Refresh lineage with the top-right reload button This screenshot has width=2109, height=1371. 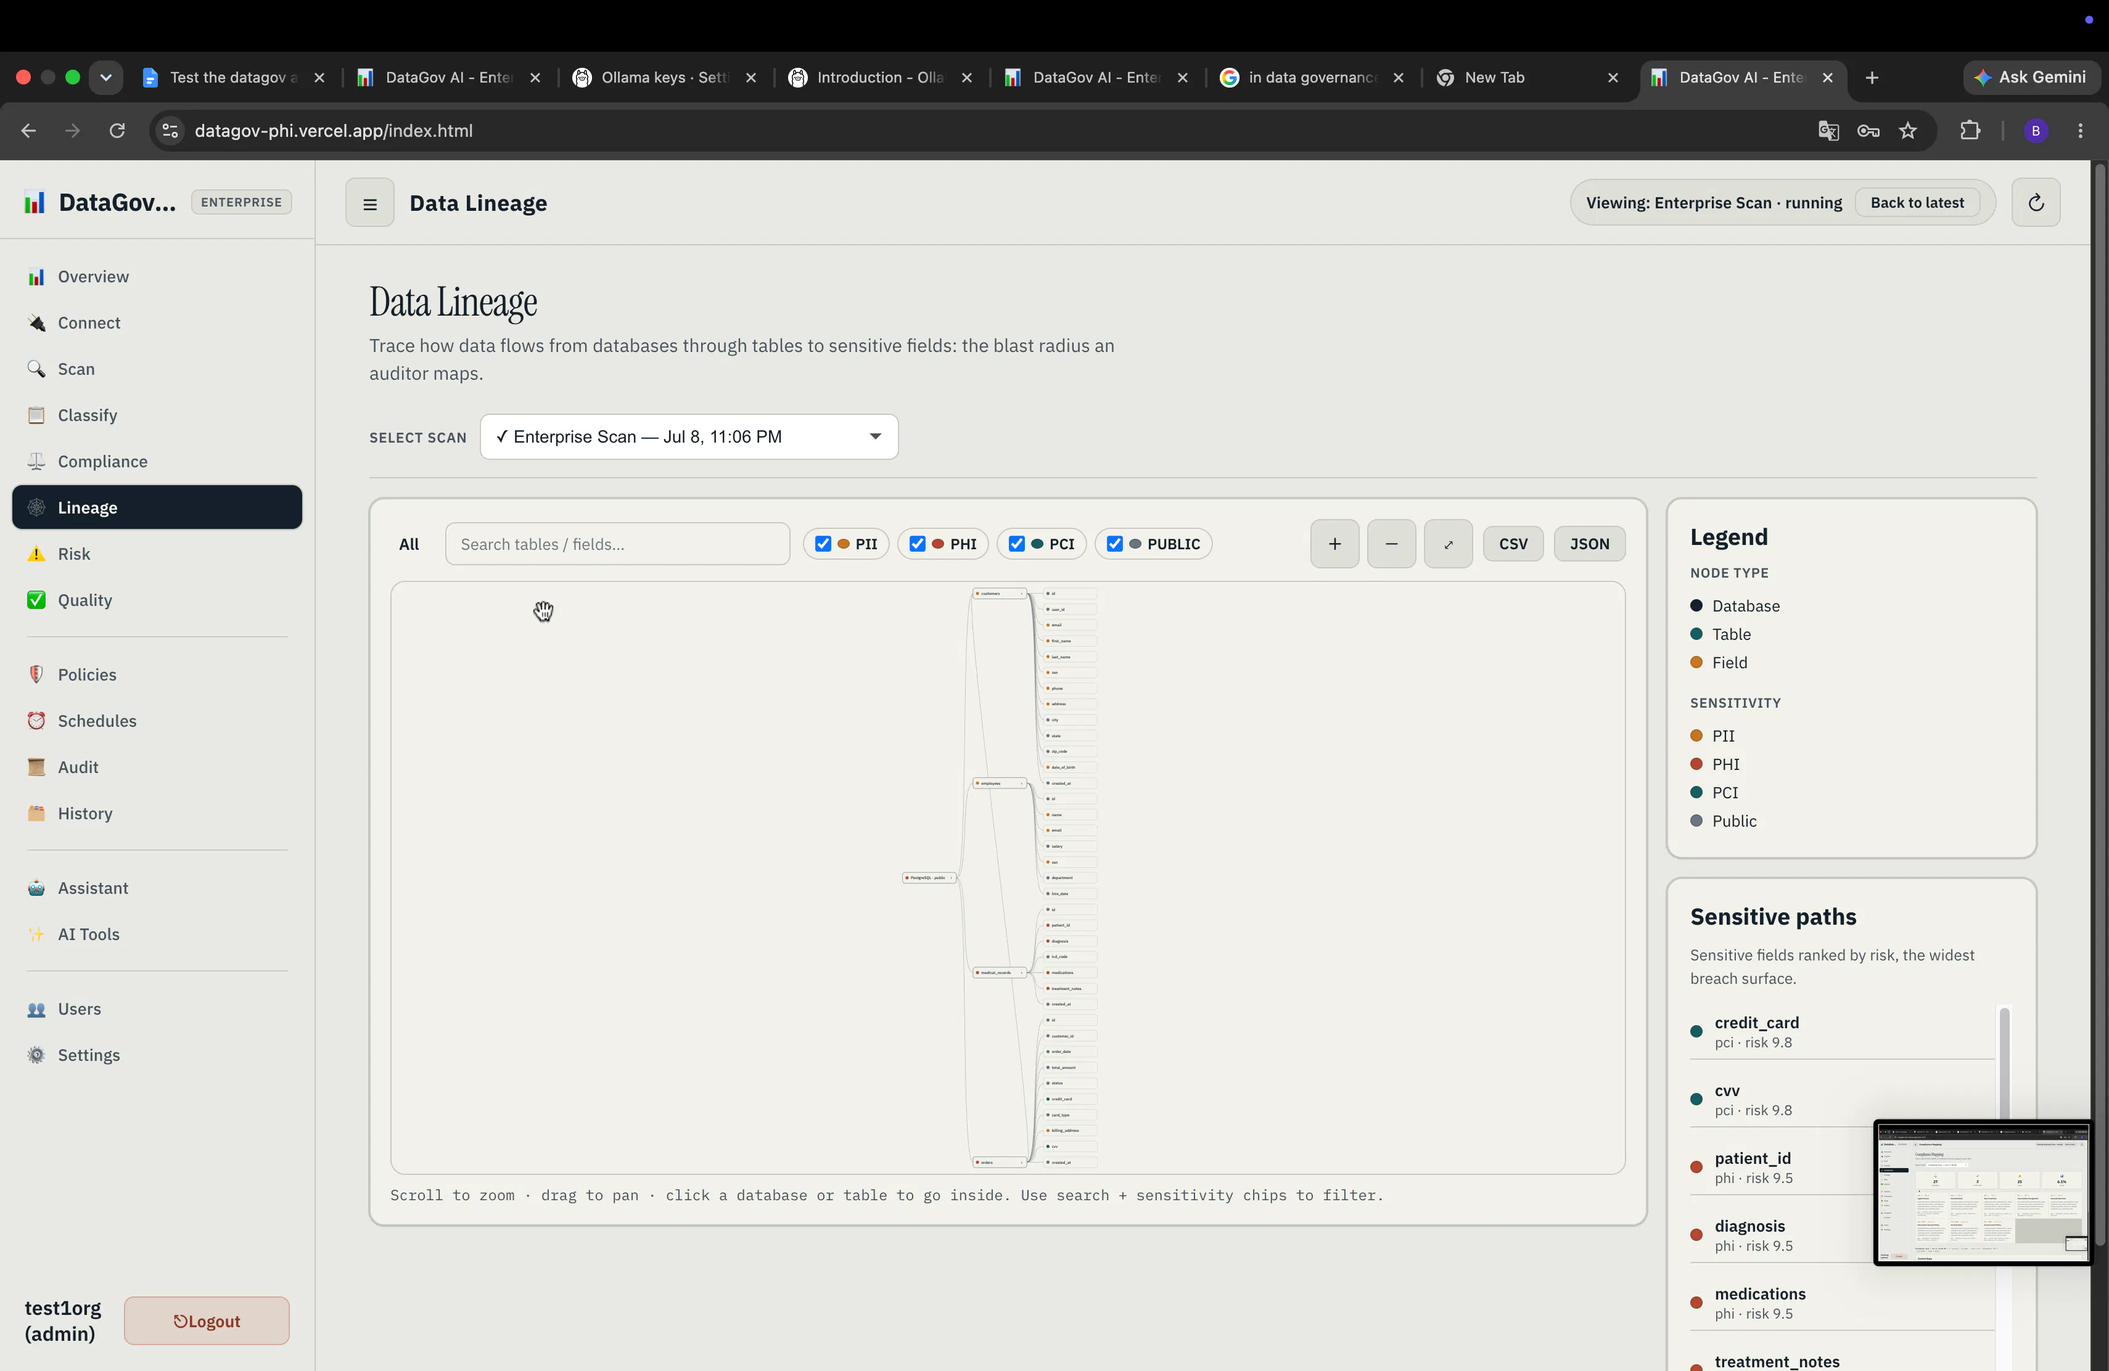point(2036,203)
